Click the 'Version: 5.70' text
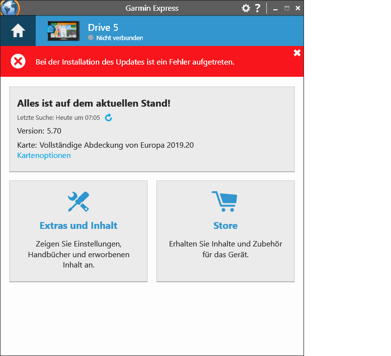This screenshot has height=356, width=391. (39, 131)
